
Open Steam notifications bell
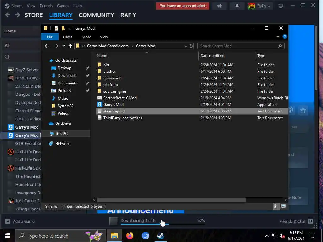point(237,6)
